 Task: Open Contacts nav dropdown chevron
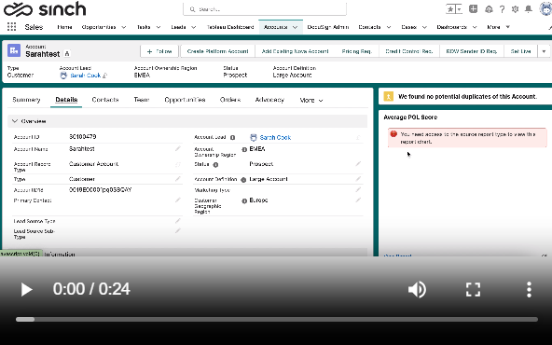(x=389, y=27)
